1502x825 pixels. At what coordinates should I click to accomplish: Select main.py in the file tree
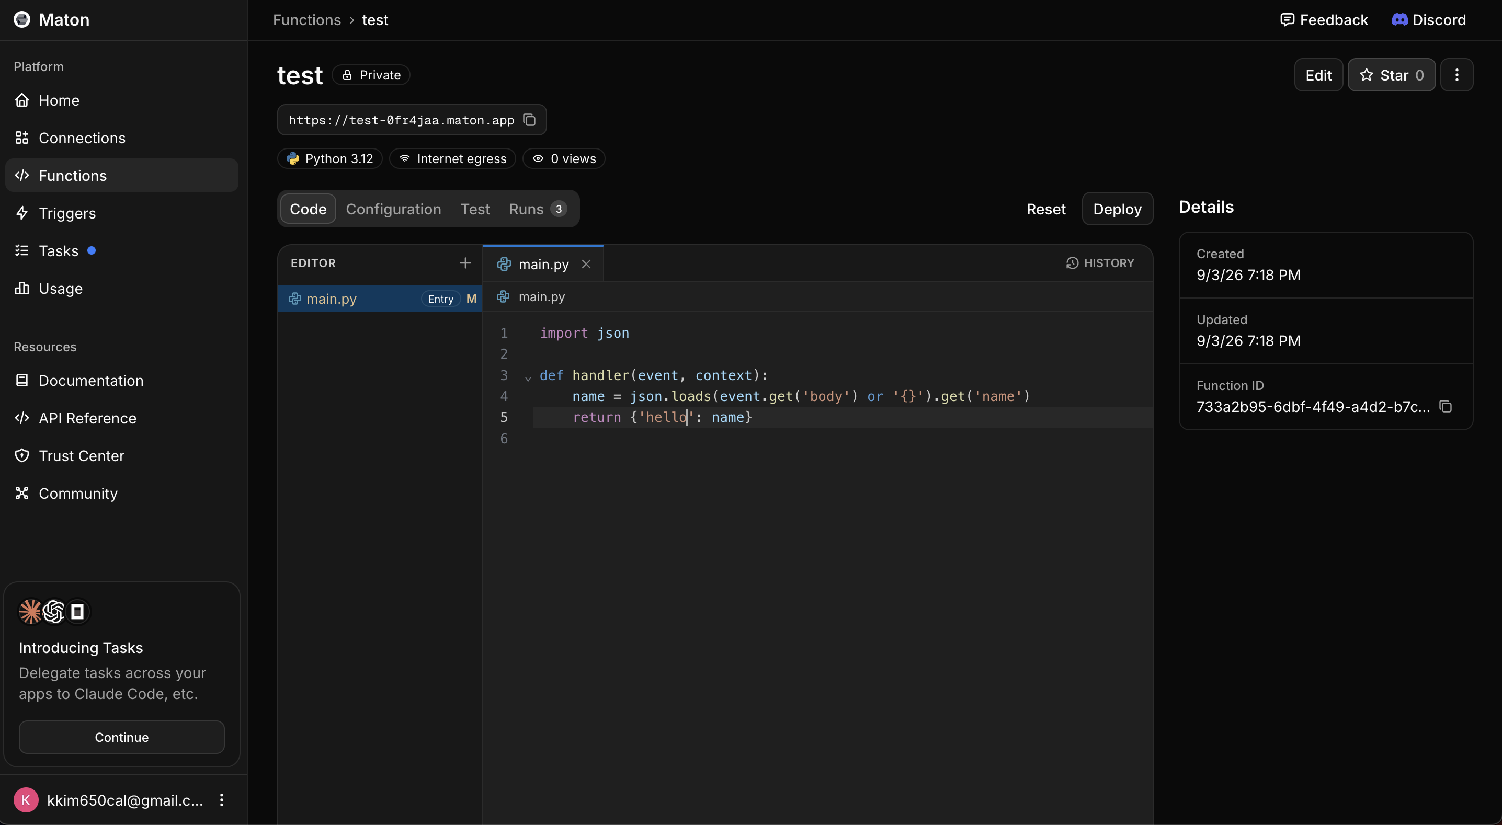point(380,299)
